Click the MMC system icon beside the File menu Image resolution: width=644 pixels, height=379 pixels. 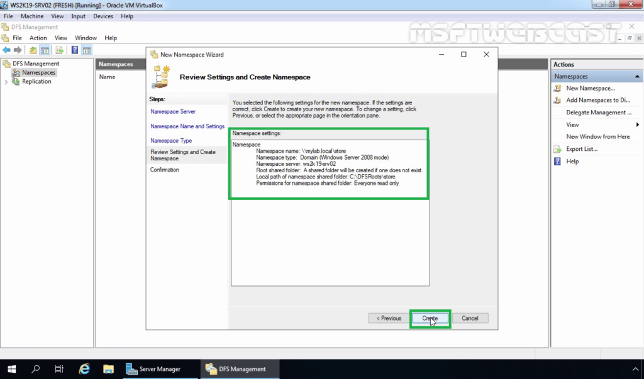click(x=5, y=38)
